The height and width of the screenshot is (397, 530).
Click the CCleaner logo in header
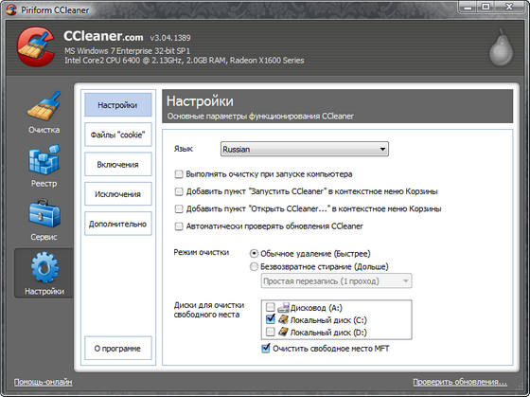pyautogui.click(x=36, y=46)
